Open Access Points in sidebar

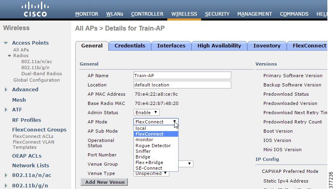(31, 43)
